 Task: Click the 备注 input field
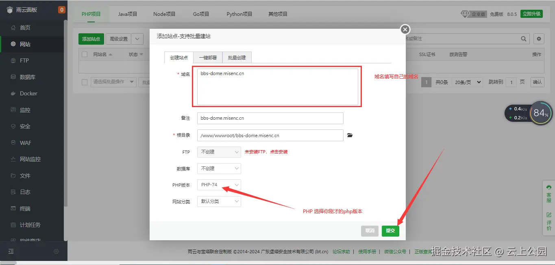click(270, 118)
